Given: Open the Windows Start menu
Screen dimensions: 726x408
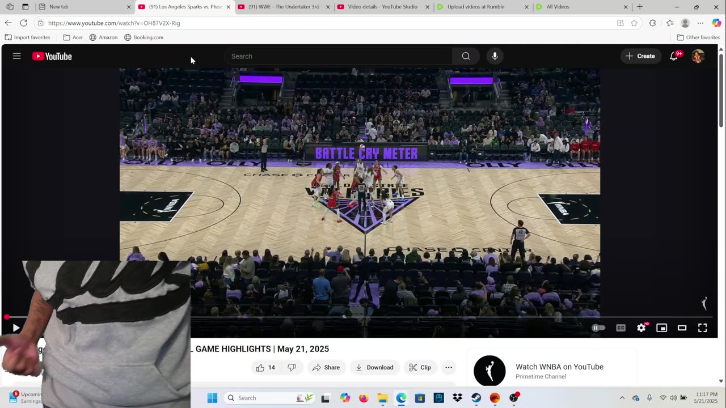Looking at the screenshot, I should tap(212, 398).
